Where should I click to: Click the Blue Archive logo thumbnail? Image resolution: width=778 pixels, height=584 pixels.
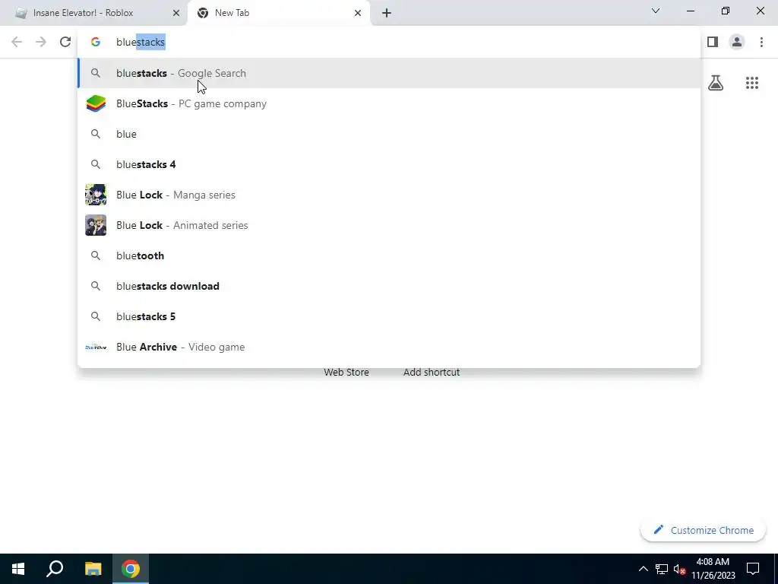click(96, 347)
